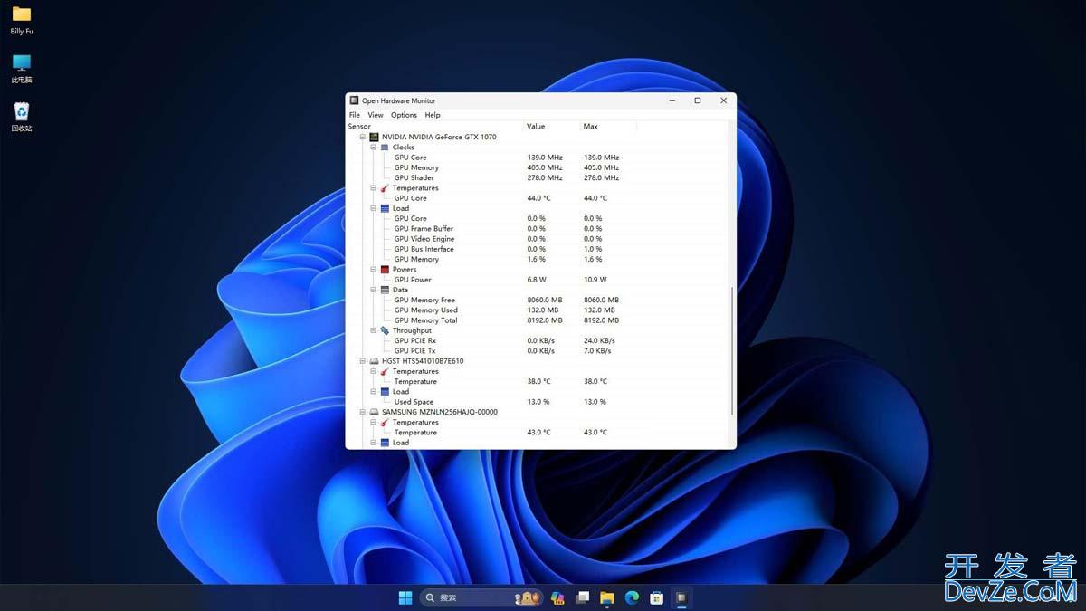Collapse the Powers group

pyautogui.click(x=373, y=269)
